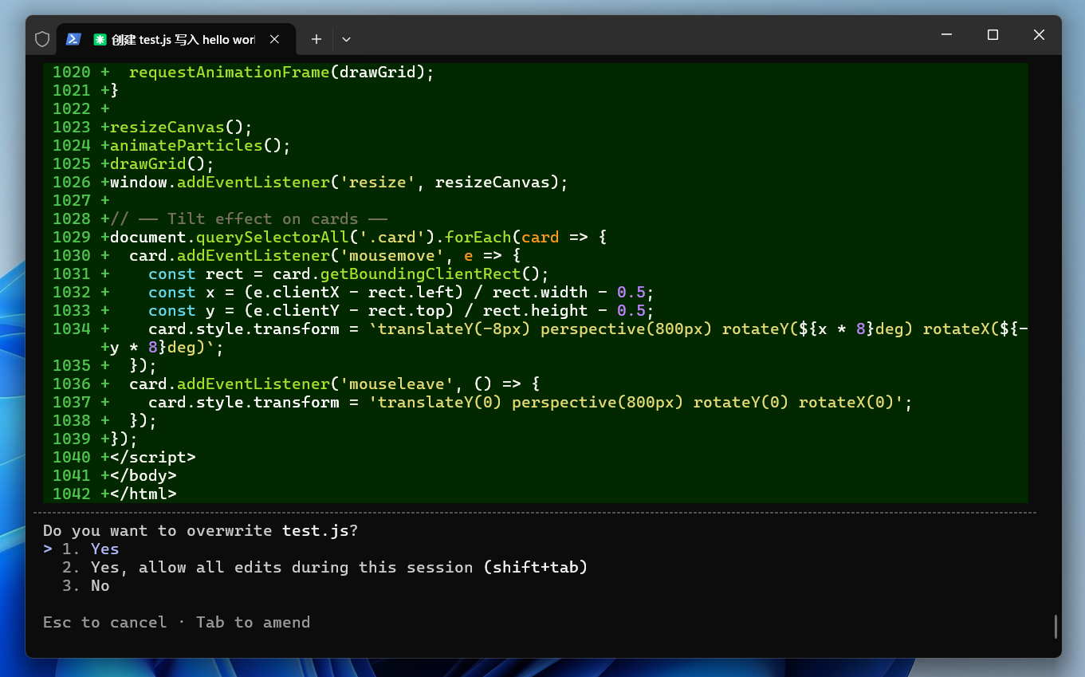Select the 'test.js hello' terminal tab

(x=175, y=39)
